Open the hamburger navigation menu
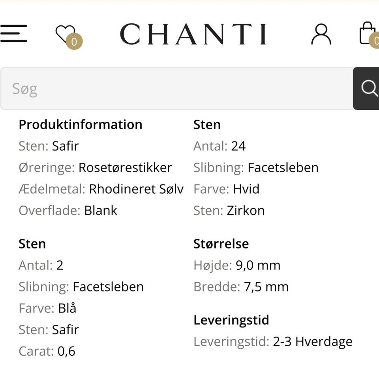This screenshot has height=373, width=379. tap(13, 34)
